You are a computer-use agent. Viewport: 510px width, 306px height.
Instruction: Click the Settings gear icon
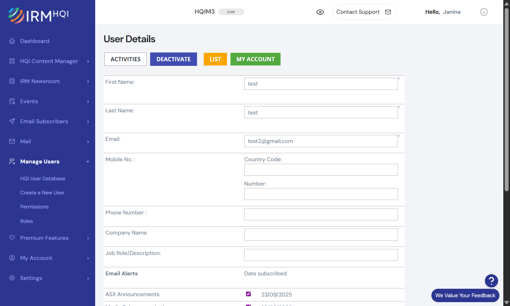12,278
